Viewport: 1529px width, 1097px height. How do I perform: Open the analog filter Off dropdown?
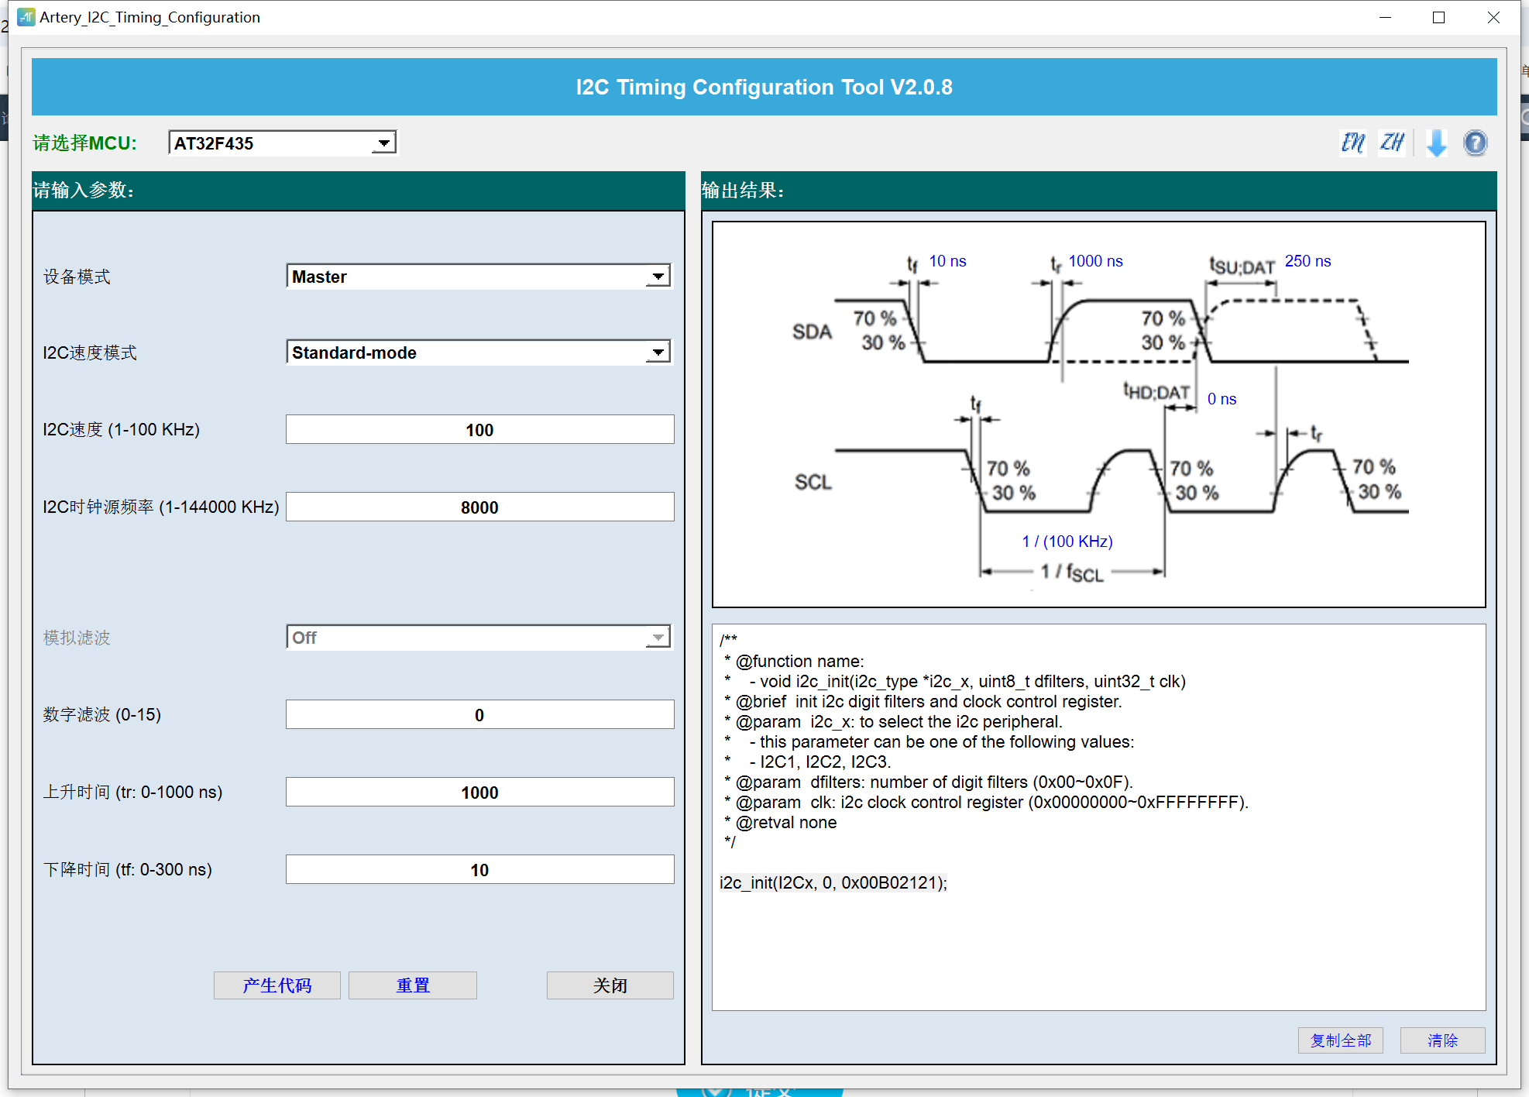[x=479, y=638]
